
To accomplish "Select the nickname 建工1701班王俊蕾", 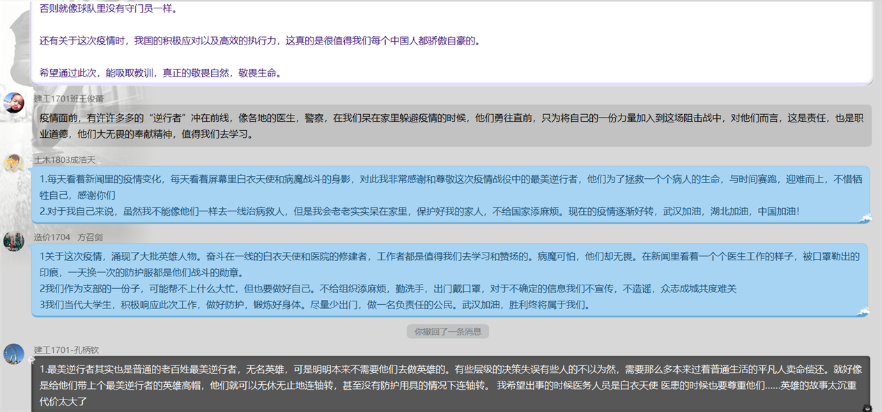I will (69, 99).
